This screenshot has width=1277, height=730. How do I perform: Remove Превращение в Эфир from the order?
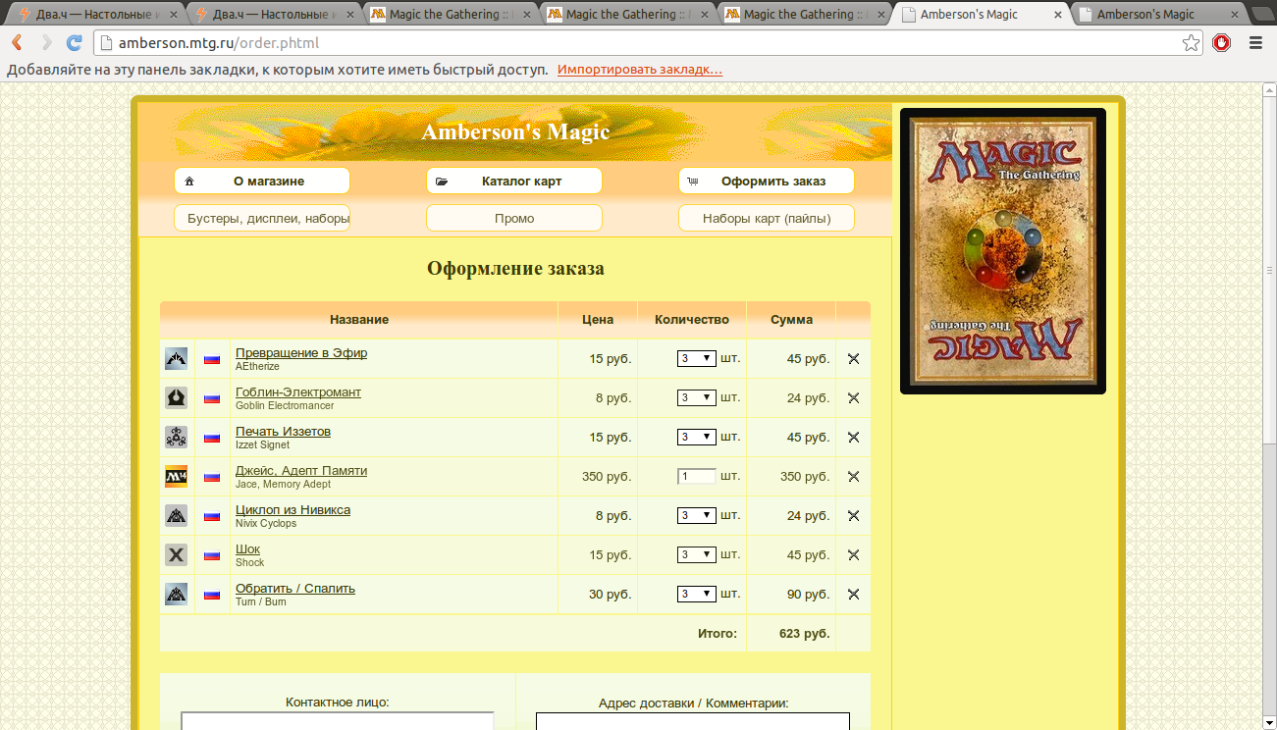853,359
